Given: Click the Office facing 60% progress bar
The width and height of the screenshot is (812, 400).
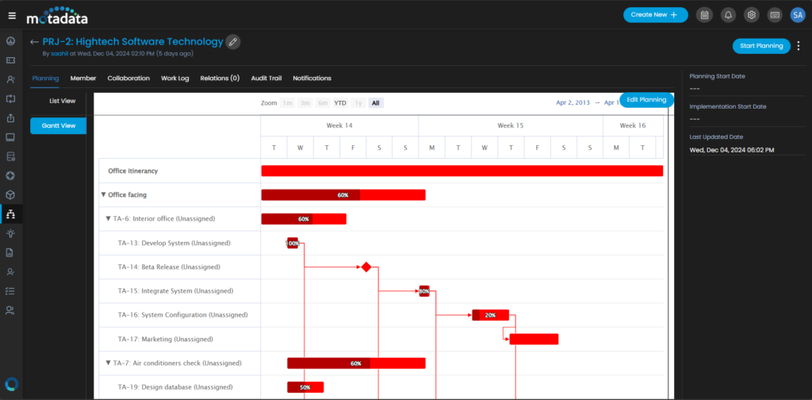Looking at the screenshot, I should click(343, 194).
